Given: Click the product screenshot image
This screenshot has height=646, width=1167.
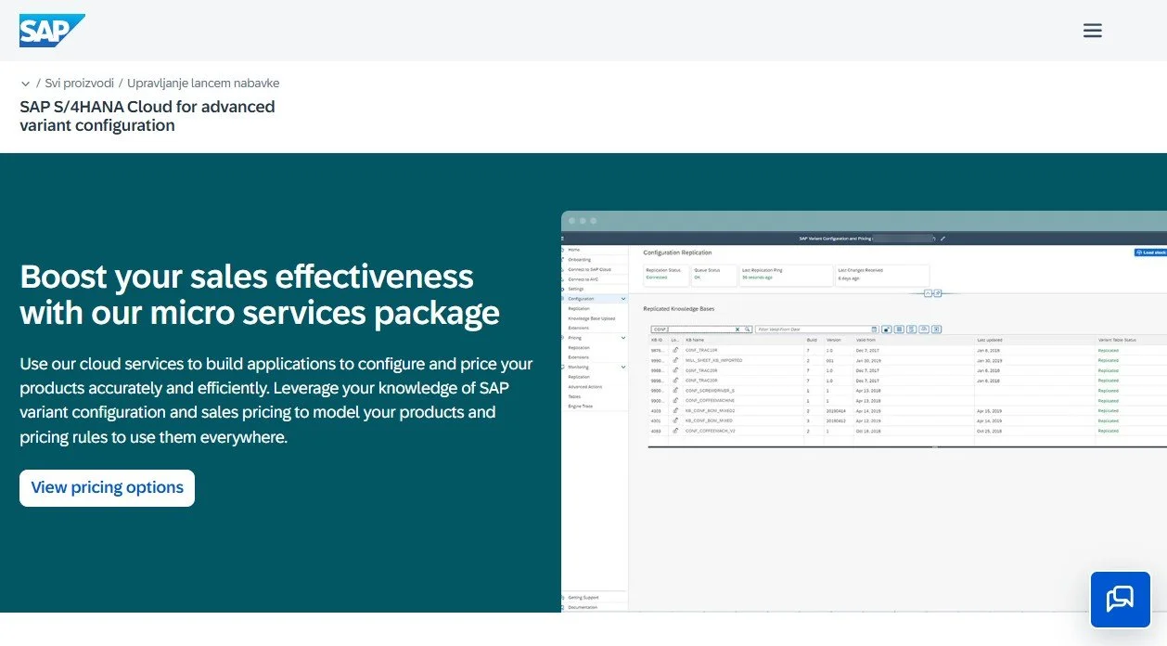Looking at the screenshot, I should tap(864, 411).
